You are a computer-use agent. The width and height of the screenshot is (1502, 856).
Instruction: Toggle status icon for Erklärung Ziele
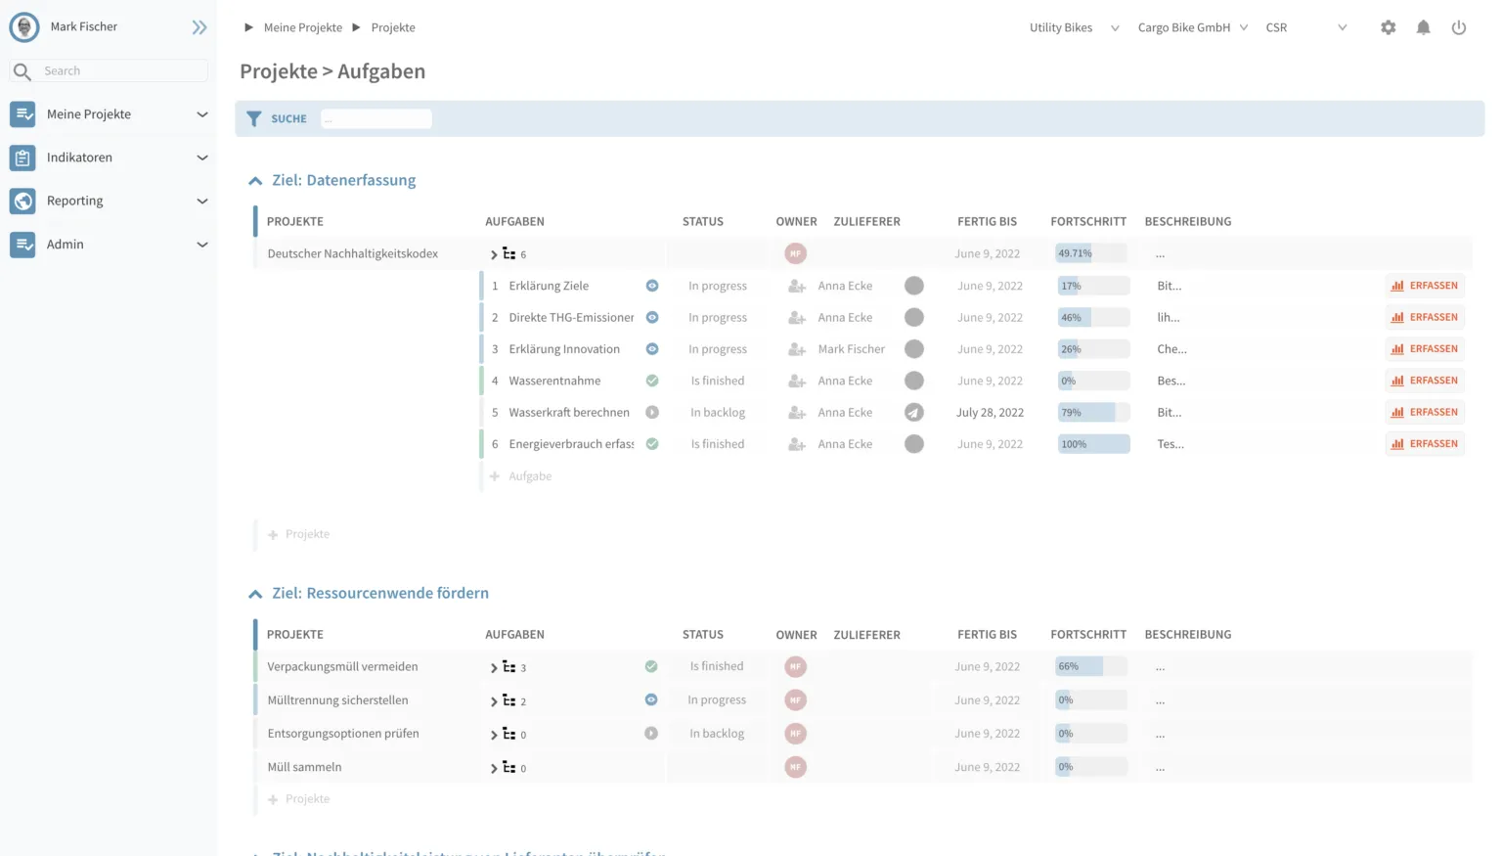click(x=652, y=286)
